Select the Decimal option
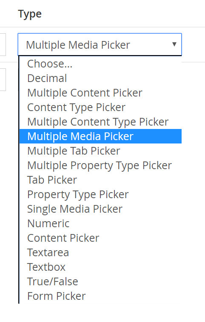This screenshot has height=322, width=205. 100,78
